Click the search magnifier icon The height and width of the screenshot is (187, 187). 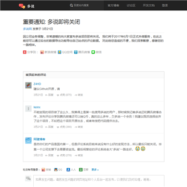click(71, 6)
